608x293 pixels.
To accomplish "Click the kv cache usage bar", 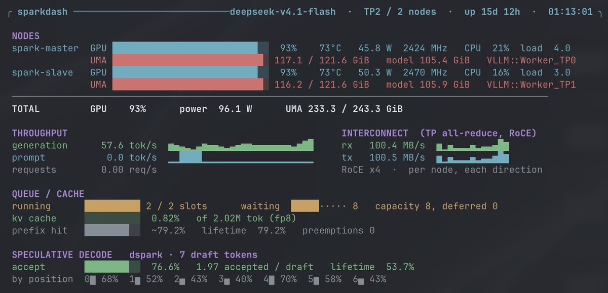I will pos(112,219).
